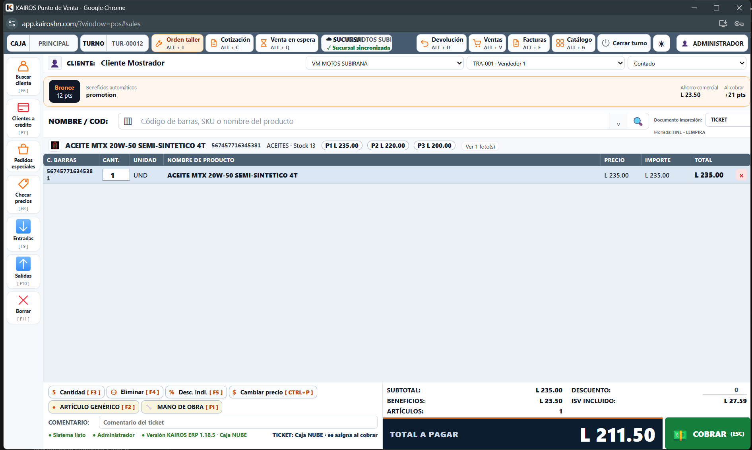752x450 pixels.
Task: Open Orden taller from top bar
Action: (177, 43)
